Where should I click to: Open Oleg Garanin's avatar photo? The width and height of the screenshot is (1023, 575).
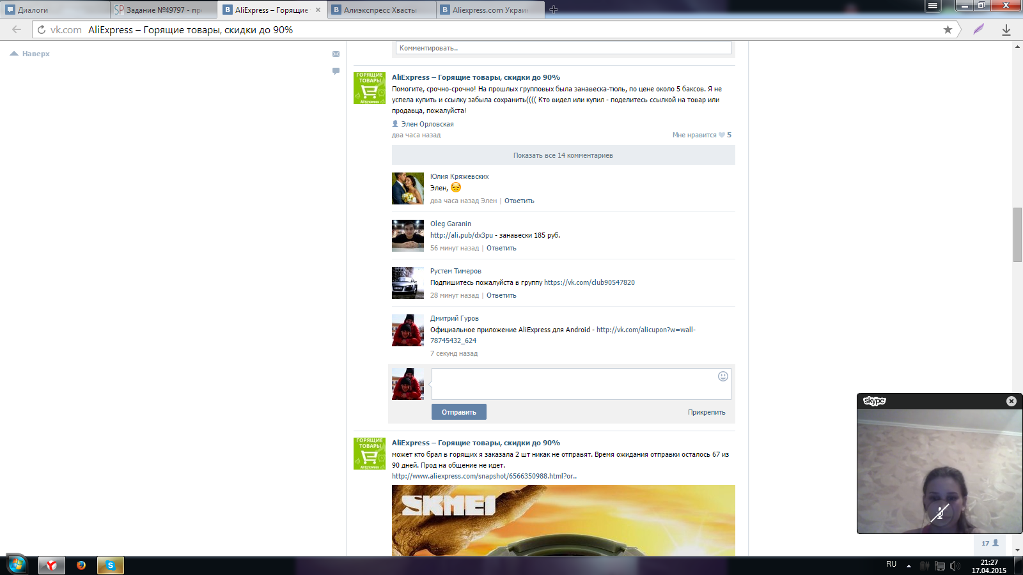pyautogui.click(x=408, y=236)
